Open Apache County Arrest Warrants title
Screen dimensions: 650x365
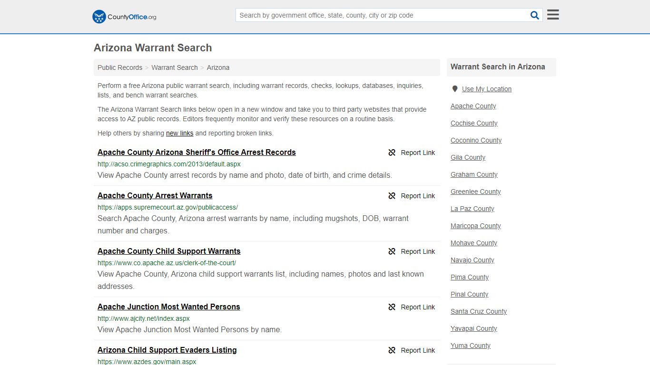[x=155, y=195]
